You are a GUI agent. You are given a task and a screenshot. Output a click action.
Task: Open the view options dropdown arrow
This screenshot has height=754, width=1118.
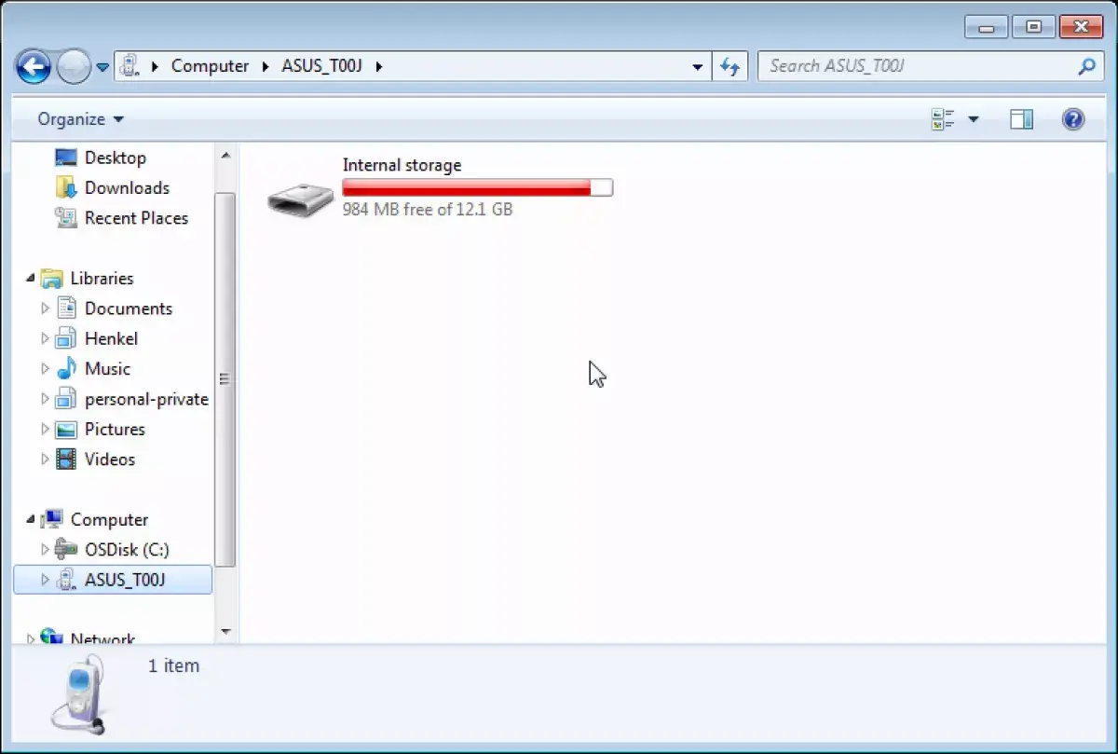(x=974, y=119)
